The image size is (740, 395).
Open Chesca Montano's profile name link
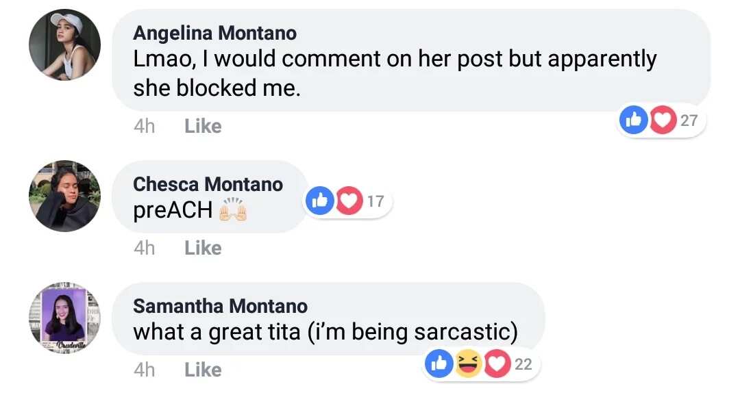coord(208,184)
